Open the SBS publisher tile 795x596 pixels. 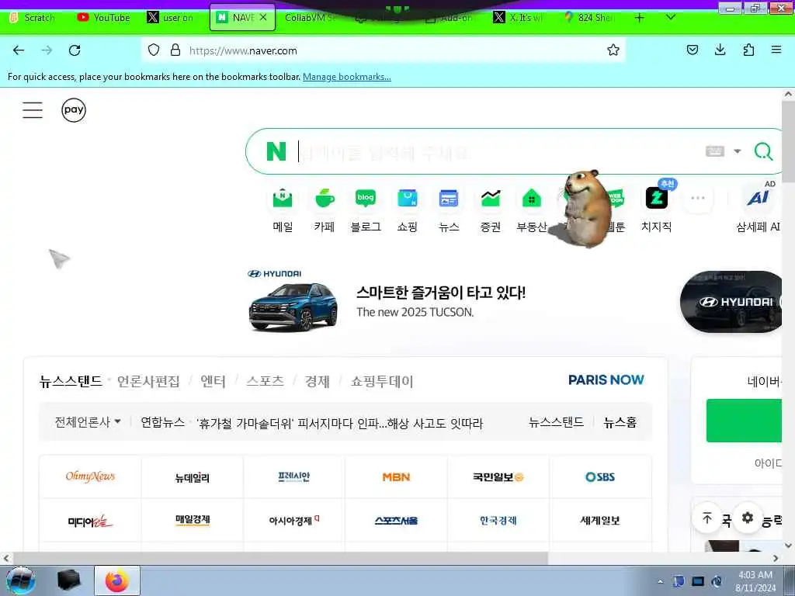(600, 476)
